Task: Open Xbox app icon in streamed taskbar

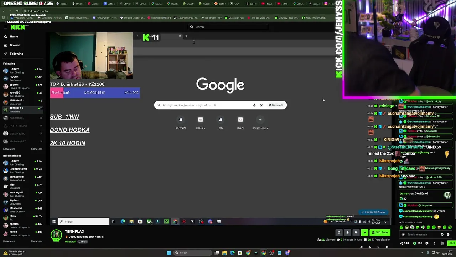Action: pos(149,222)
